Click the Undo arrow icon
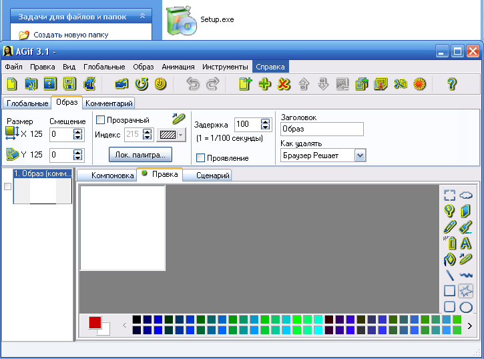The height and width of the screenshot is (359, 484). [193, 84]
